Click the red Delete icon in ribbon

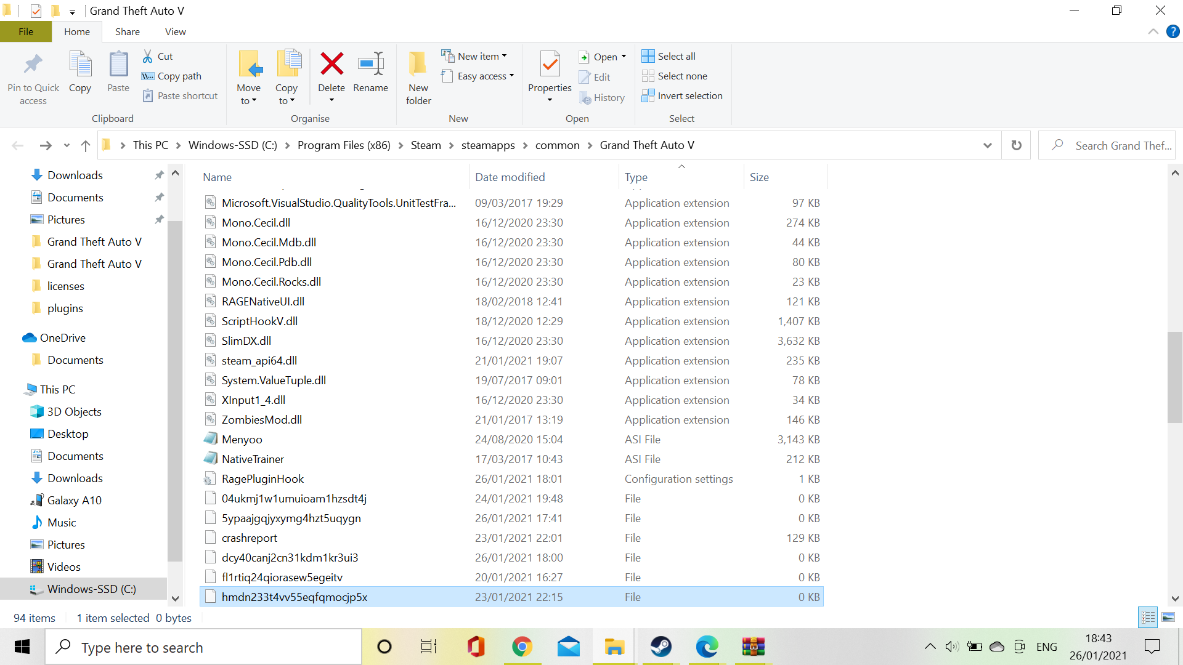pos(331,64)
